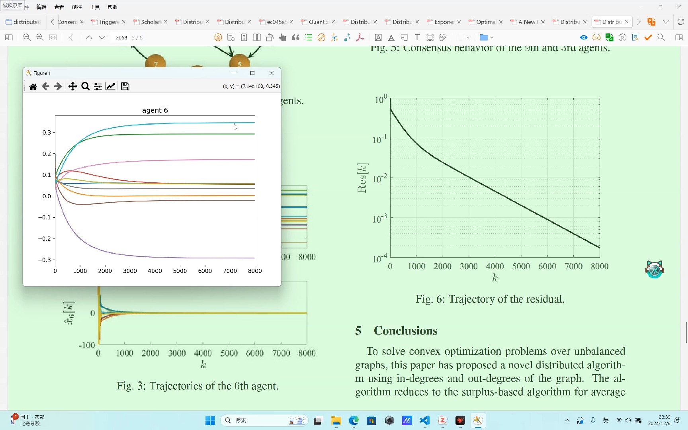Click the zoom in magnifier in PDF toolbar
The width and height of the screenshot is (688, 430).
click(40, 37)
